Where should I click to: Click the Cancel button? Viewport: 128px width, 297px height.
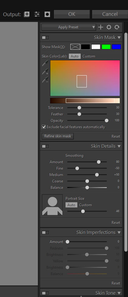point(110,14)
